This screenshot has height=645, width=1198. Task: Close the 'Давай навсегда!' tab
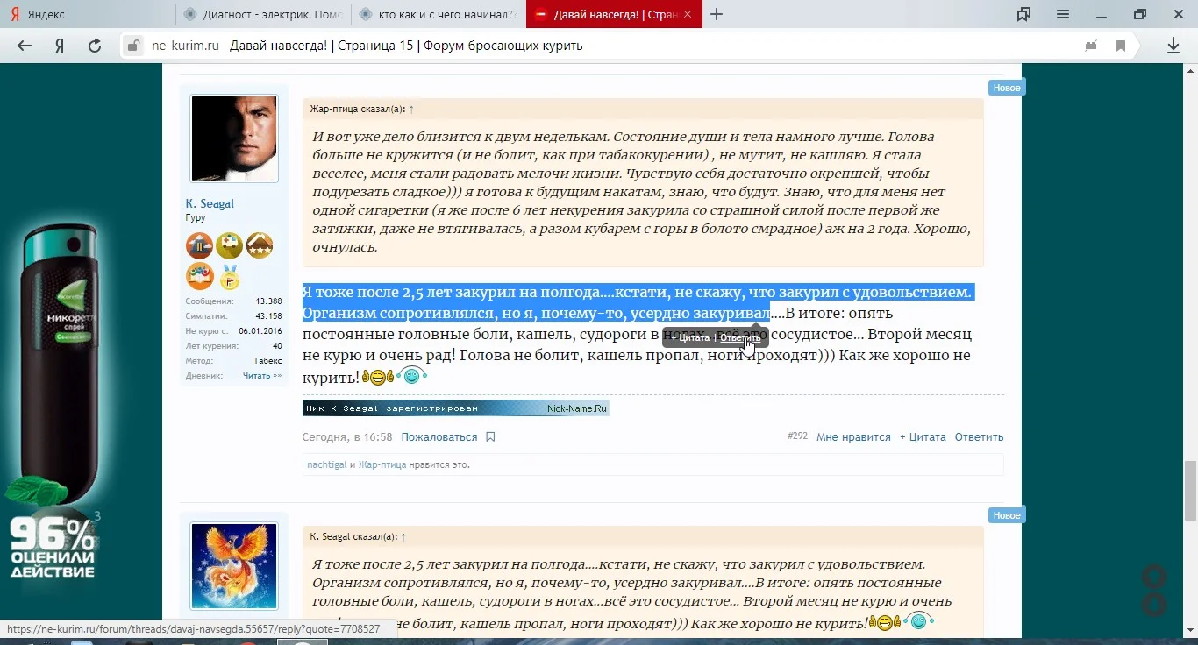point(688,14)
